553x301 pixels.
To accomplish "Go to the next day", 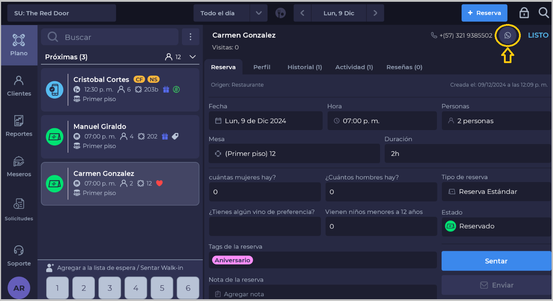I will click(375, 13).
